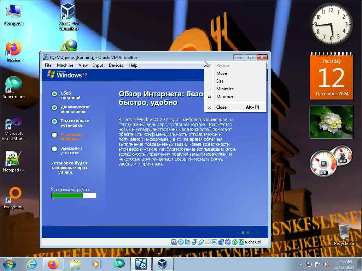Click the calendar gadget showing Thursday 12

[x=331, y=76]
